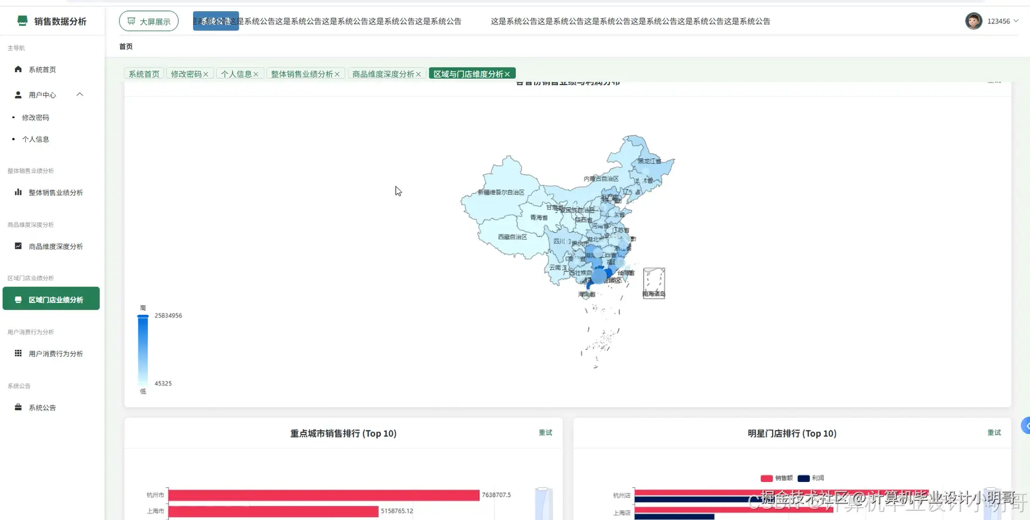1030x520 pixels.
Task: Select the 区域与门店维度分析 tab
Action: point(468,74)
